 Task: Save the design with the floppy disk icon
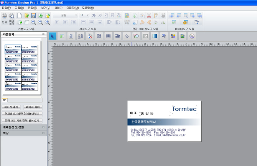pos(33,15)
